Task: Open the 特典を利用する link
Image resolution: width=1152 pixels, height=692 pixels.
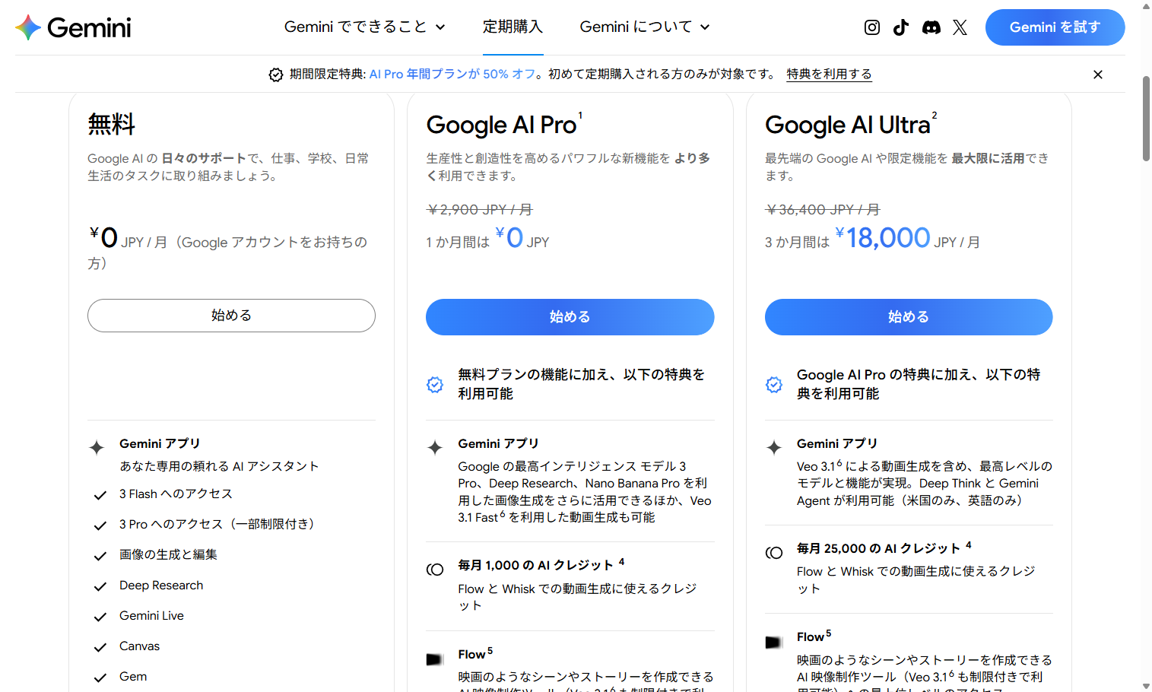Action: click(x=829, y=75)
